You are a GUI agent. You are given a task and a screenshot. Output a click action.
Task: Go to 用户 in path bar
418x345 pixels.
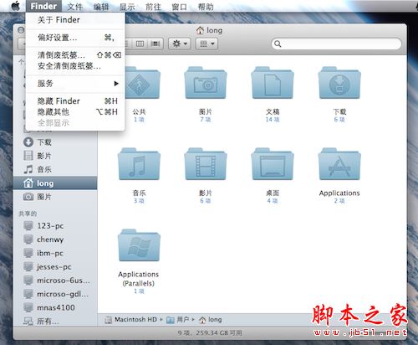pos(178,320)
